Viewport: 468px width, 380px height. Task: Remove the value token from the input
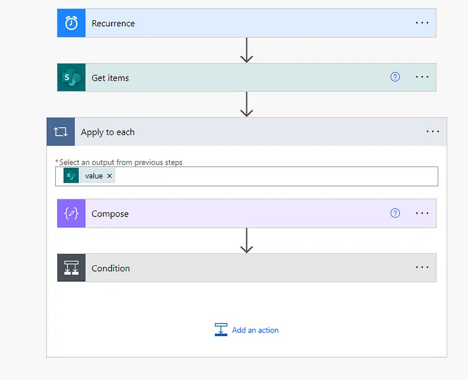click(109, 176)
